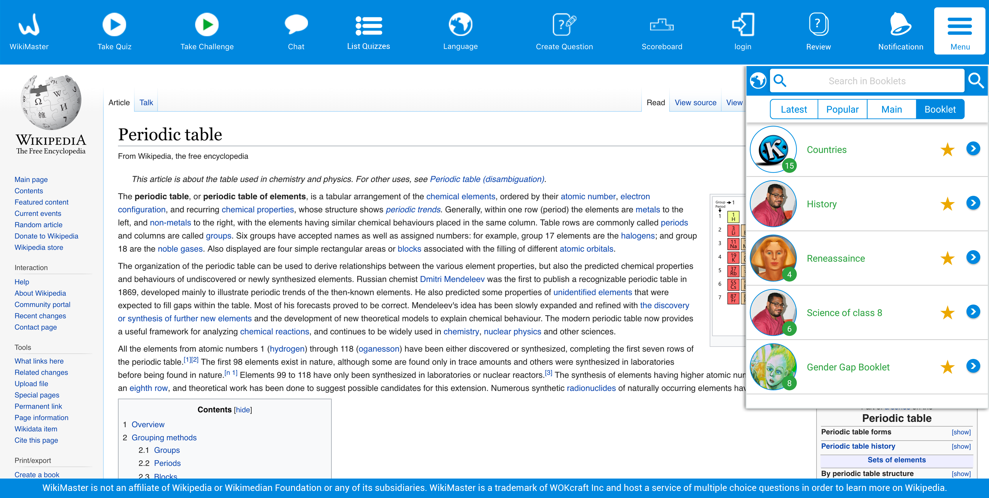Click the Language globe icon
Viewport: 989px width, 498px height.
click(460, 24)
